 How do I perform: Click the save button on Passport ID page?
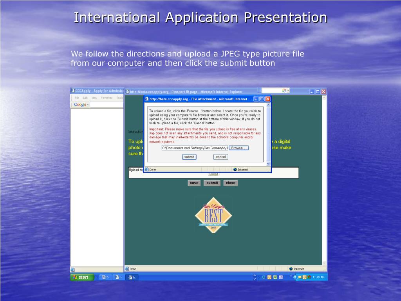pos(194,183)
